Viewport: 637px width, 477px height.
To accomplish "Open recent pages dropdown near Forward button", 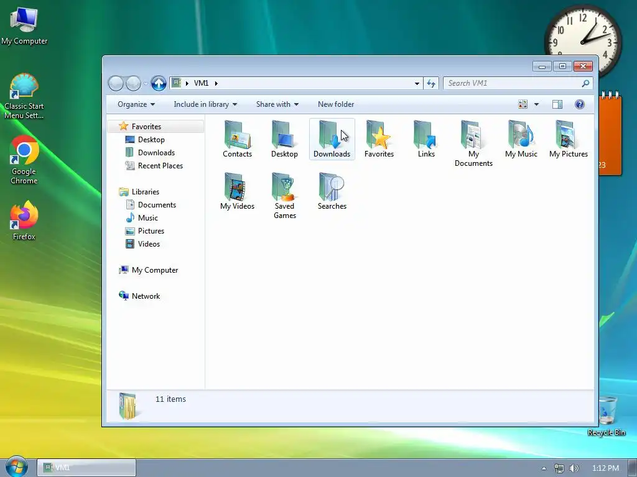I will coord(146,84).
